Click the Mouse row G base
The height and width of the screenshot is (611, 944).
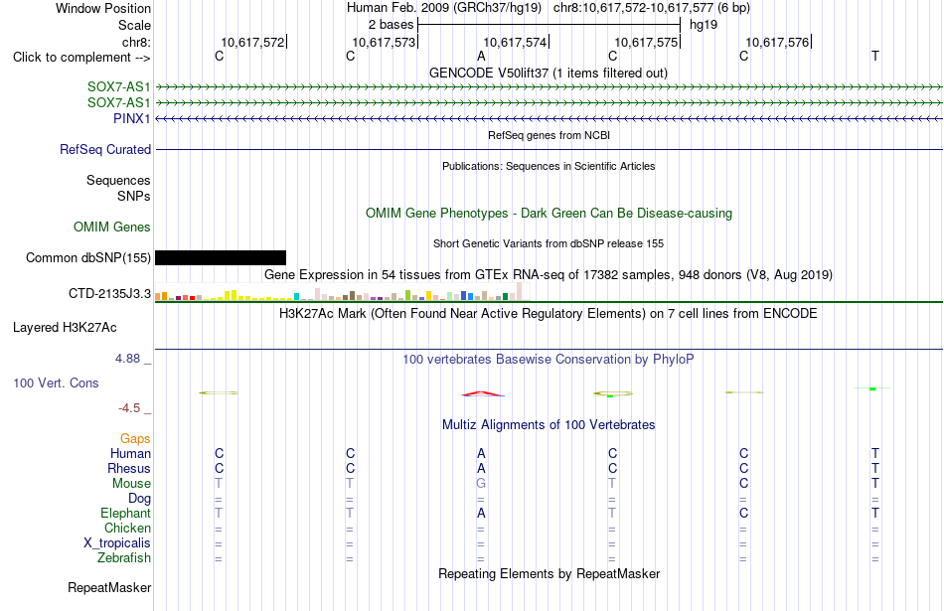[481, 484]
